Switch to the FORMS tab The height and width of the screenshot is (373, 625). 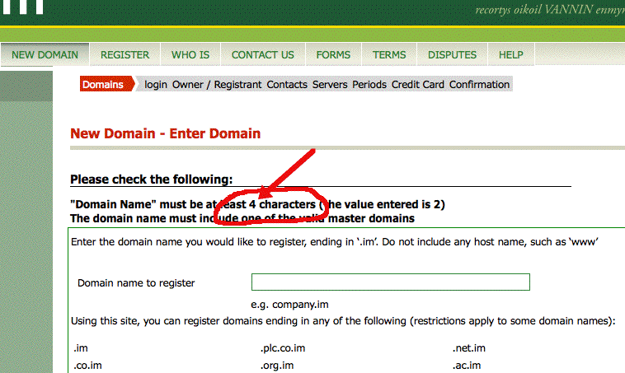click(333, 55)
